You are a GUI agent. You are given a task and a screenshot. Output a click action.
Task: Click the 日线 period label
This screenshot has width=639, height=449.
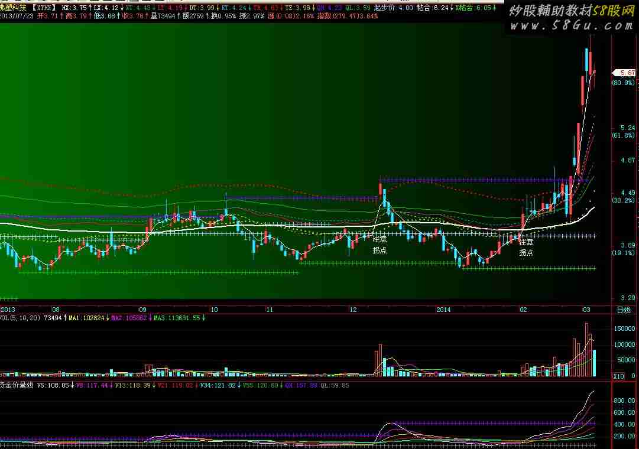pos(624,310)
